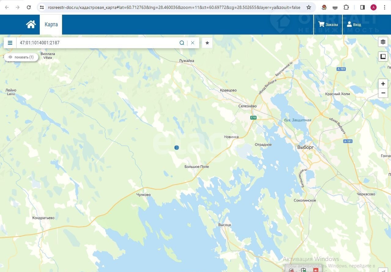Click the cadastral number input field
The height and width of the screenshot is (272, 391).
pyautogui.click(x=98, y=43)
